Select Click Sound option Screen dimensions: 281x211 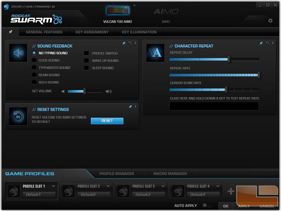[34, 60]
